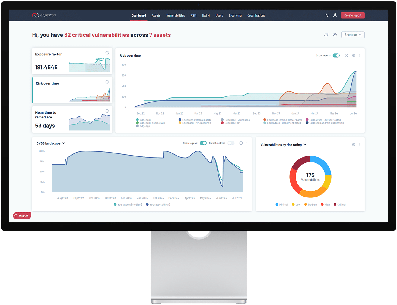
Task: Click the 53 days value
Action: [45, 126]
